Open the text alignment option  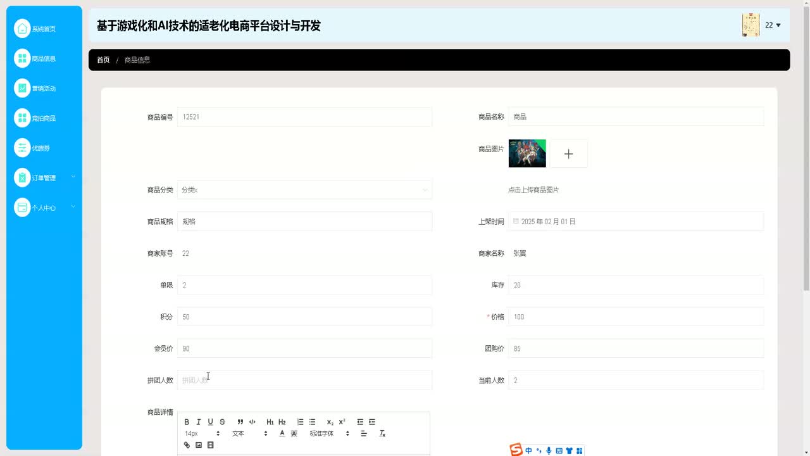pos(364,434)
